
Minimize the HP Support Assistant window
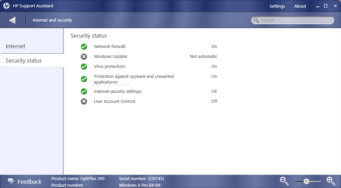[x=318, y=6]
